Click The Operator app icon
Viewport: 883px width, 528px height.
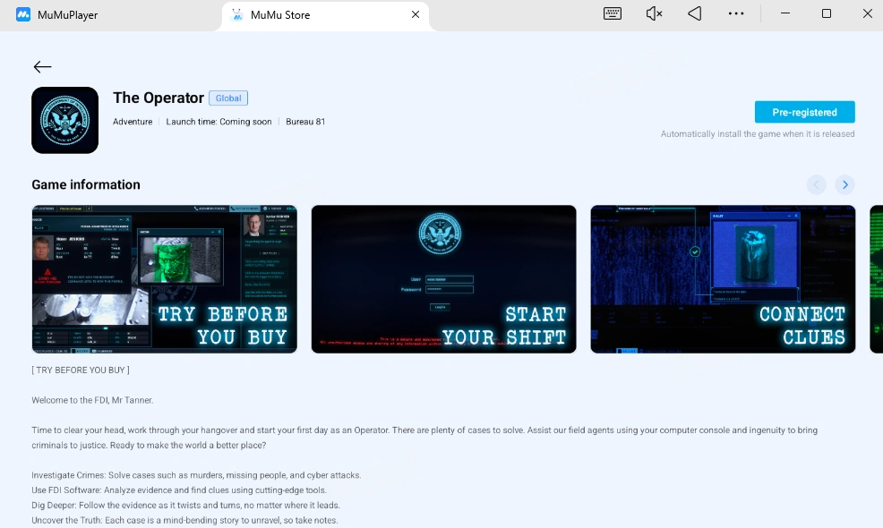pyautogui.click(x=64, y=120)
